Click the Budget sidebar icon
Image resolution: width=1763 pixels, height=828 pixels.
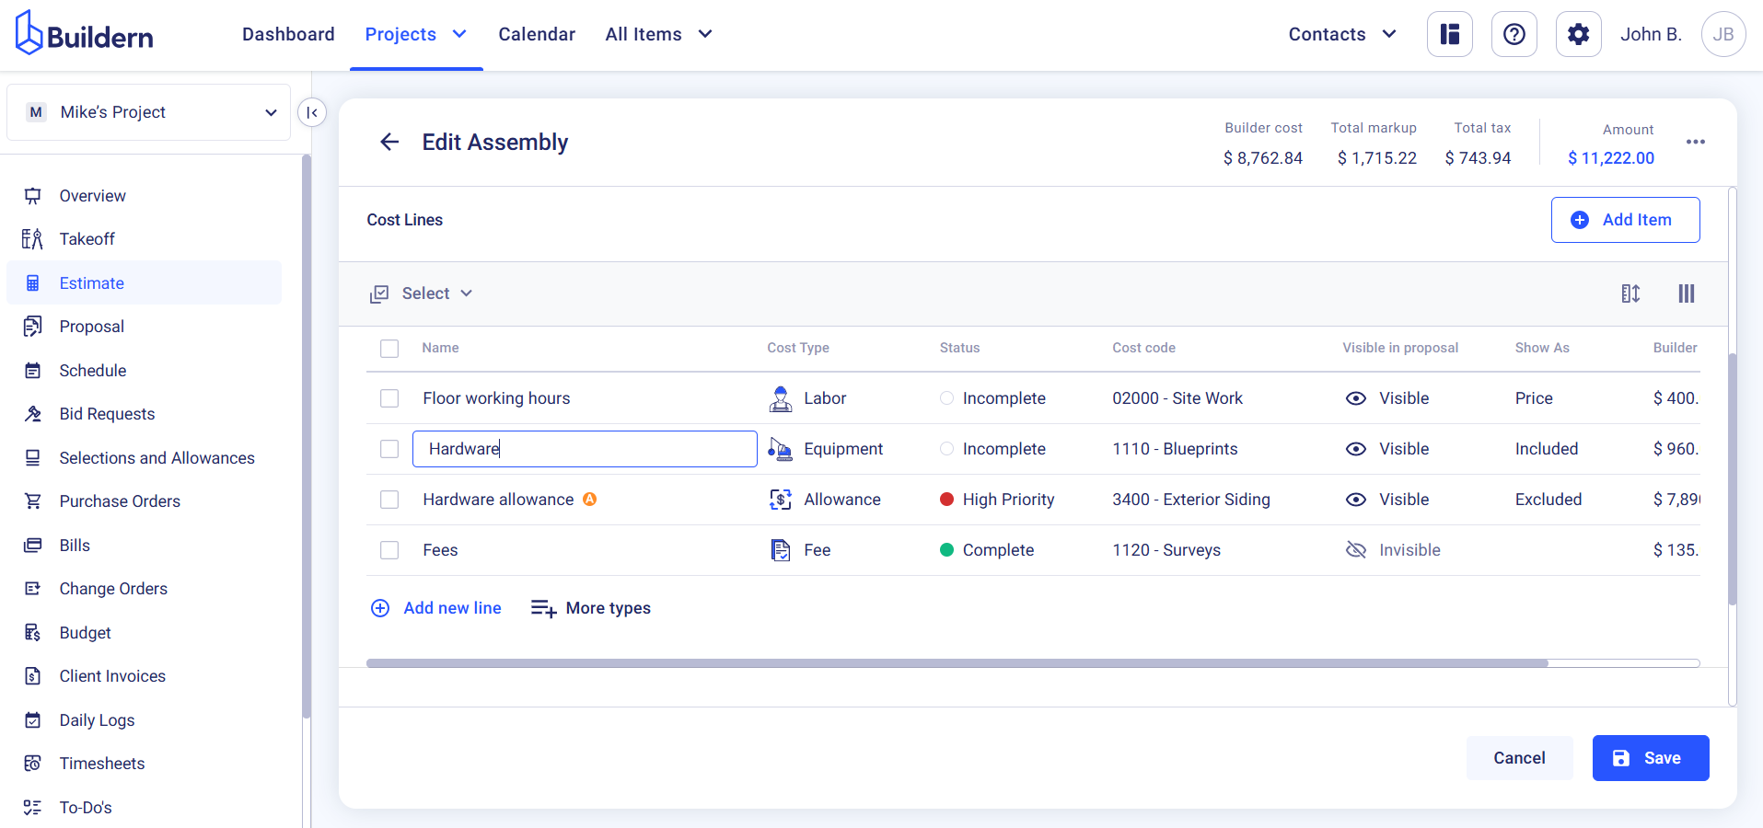33,633
